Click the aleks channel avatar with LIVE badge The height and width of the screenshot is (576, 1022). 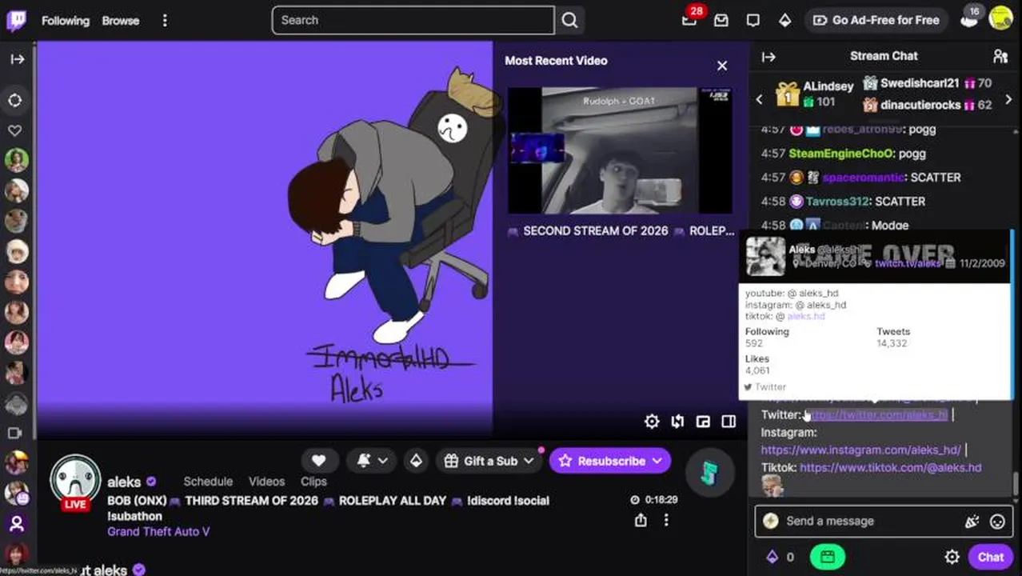(75, 482)
